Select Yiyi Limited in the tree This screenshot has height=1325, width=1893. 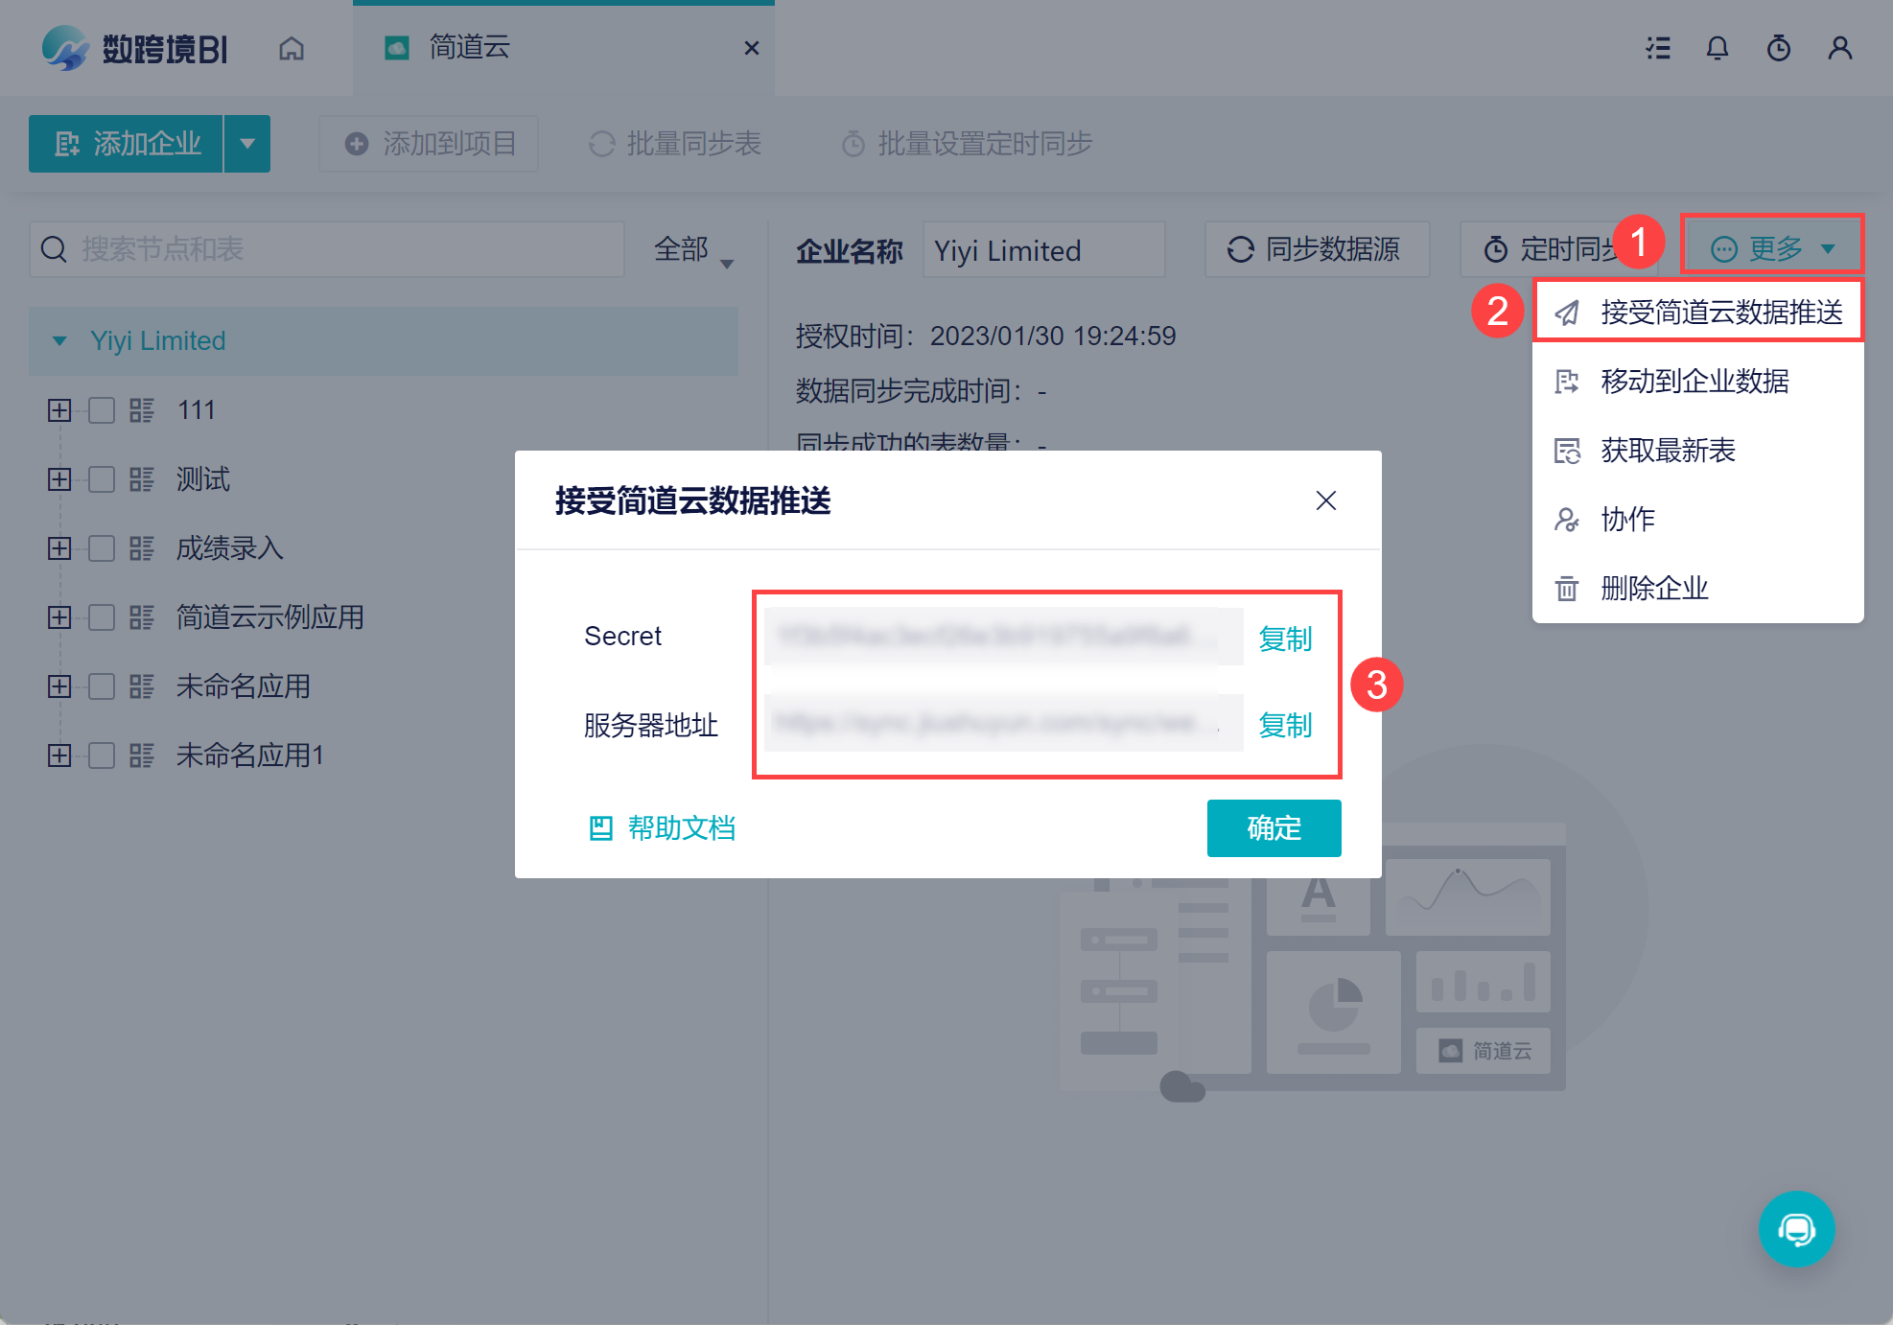pos(384,341)
